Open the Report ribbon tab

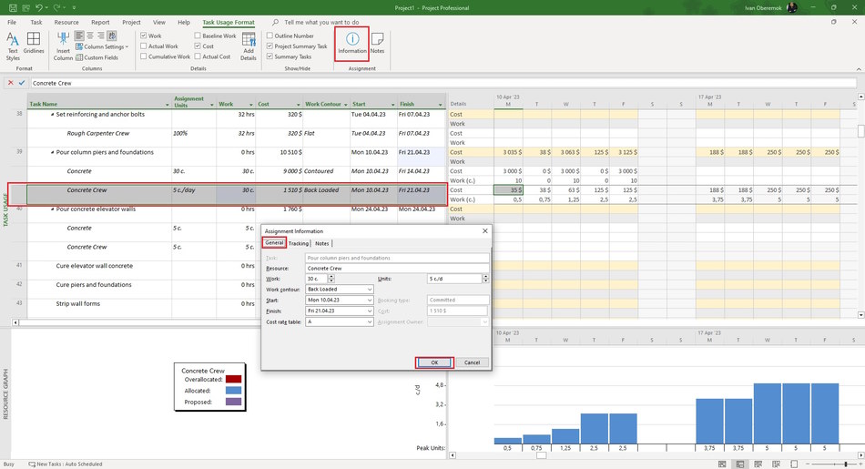click(x=100, y=23)
